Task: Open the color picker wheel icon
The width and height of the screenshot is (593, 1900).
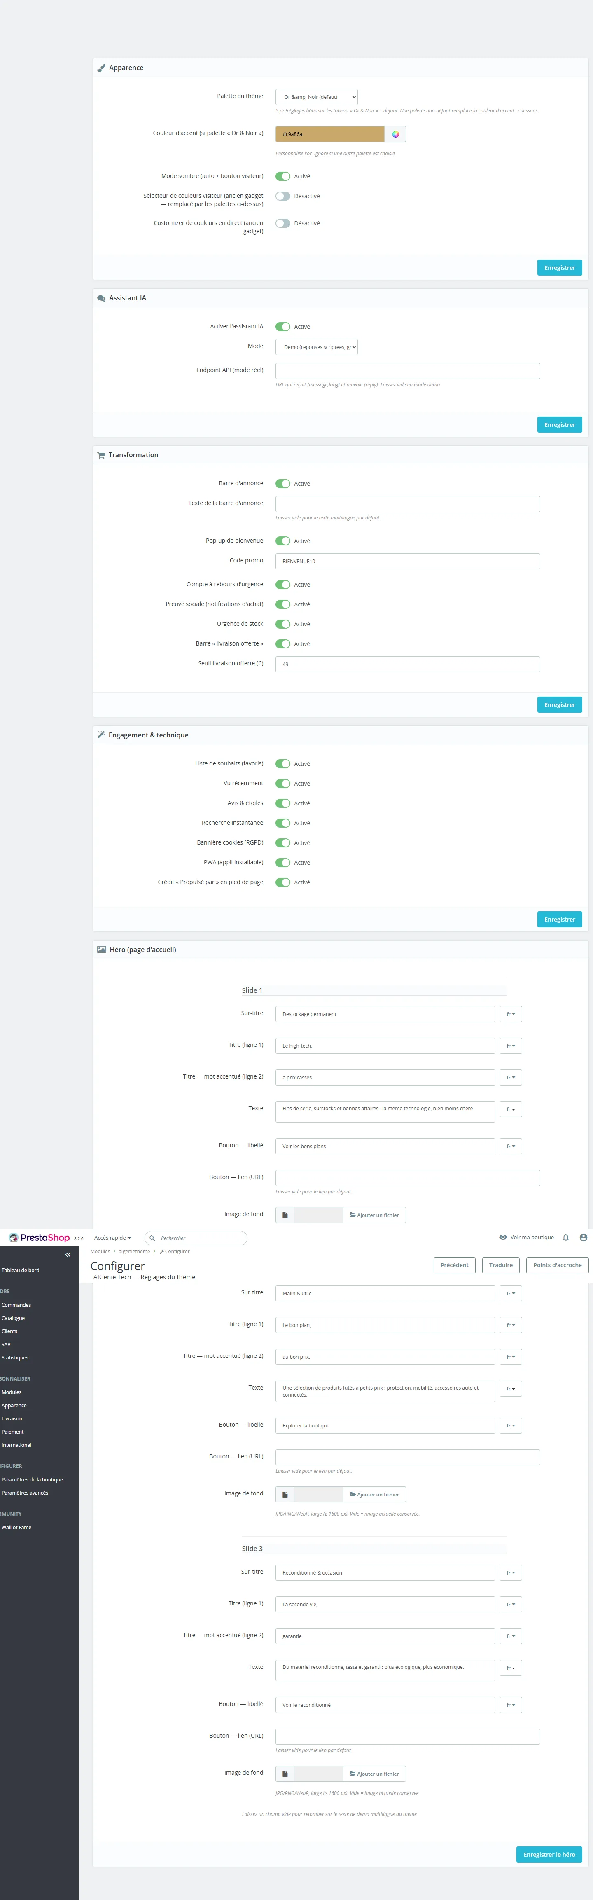Action: tap(395, 134)
